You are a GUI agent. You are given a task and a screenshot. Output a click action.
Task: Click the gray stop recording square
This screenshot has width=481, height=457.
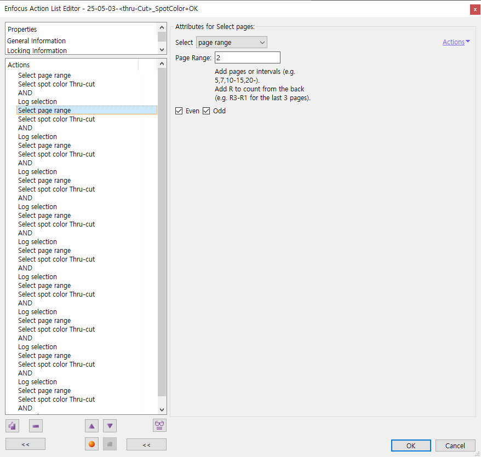(x=110, y=444)
